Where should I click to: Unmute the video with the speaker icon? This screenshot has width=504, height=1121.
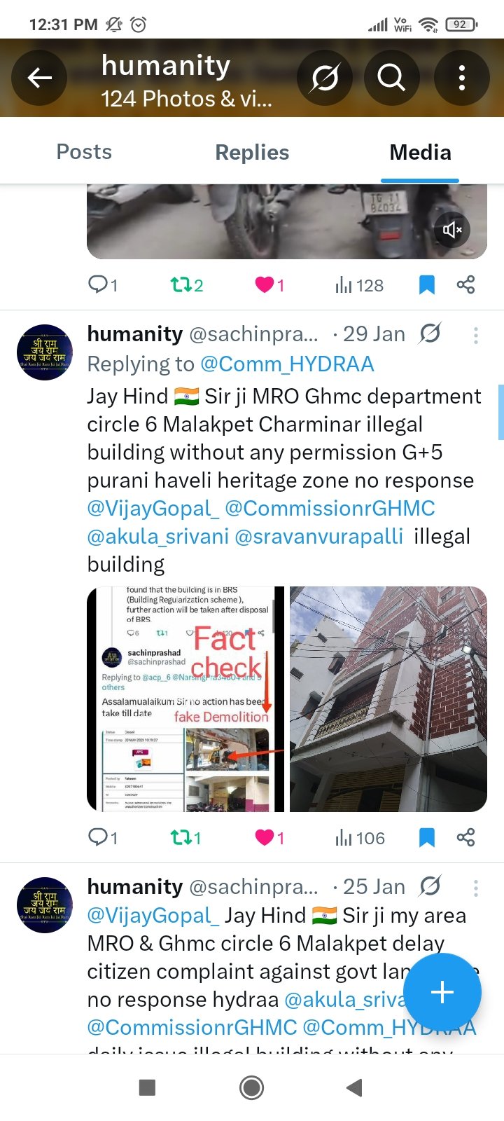pos(452,230)
